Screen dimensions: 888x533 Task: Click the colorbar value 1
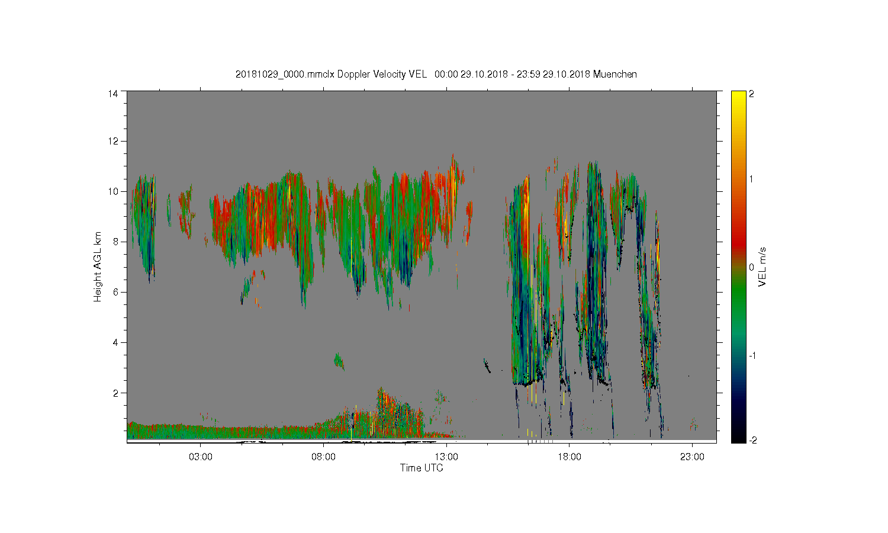(752, 179)
